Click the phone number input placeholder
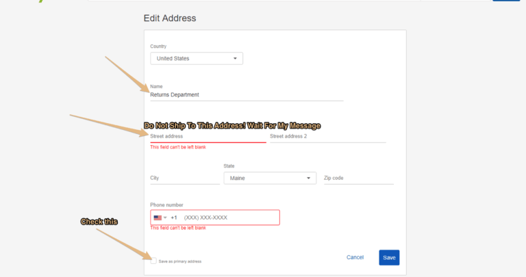The image size is (526, 277). pyautogui.click(x=205, y=217)
